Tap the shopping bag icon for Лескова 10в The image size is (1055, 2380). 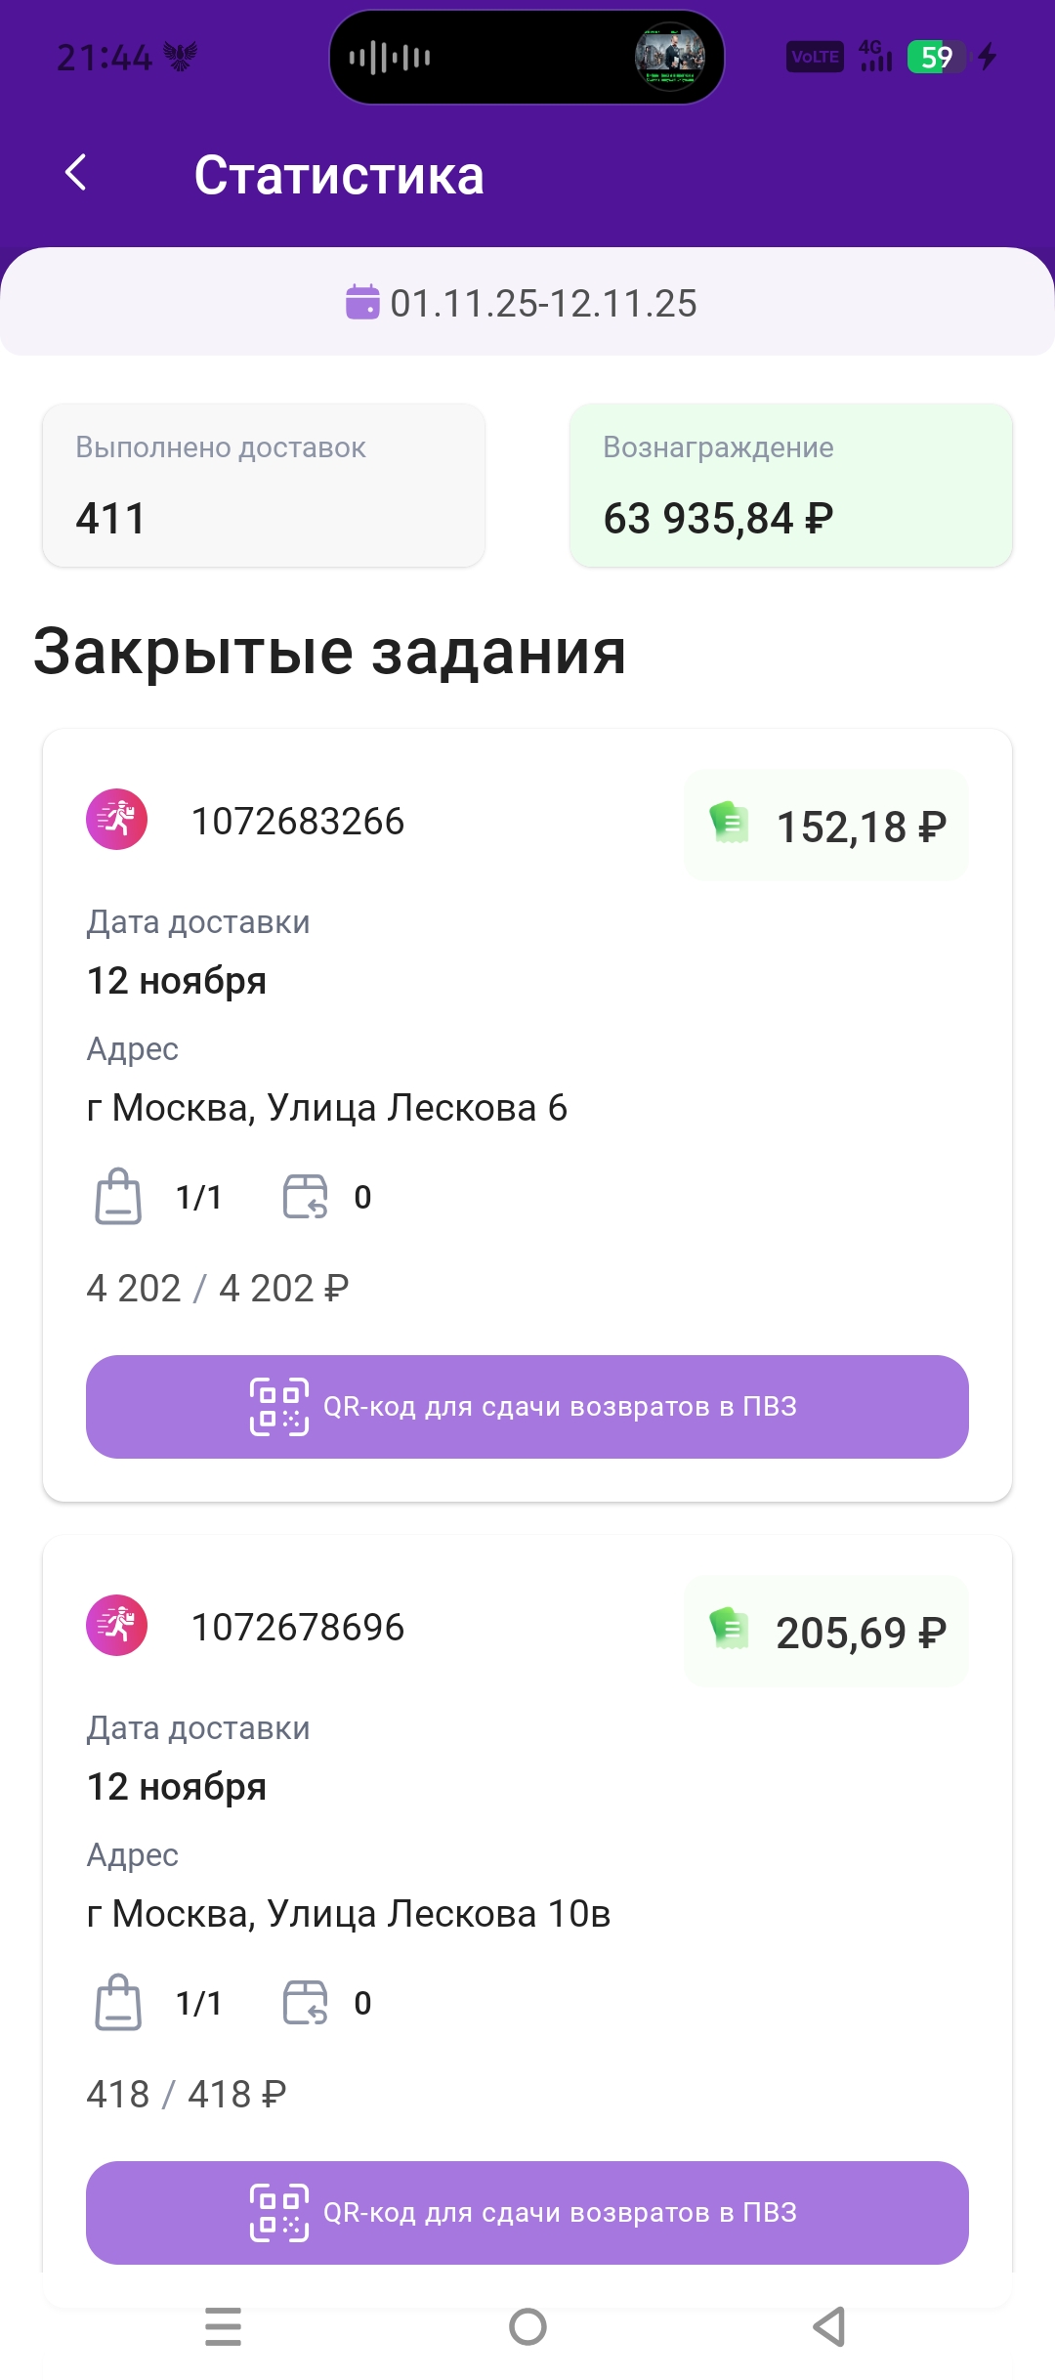118,2002
